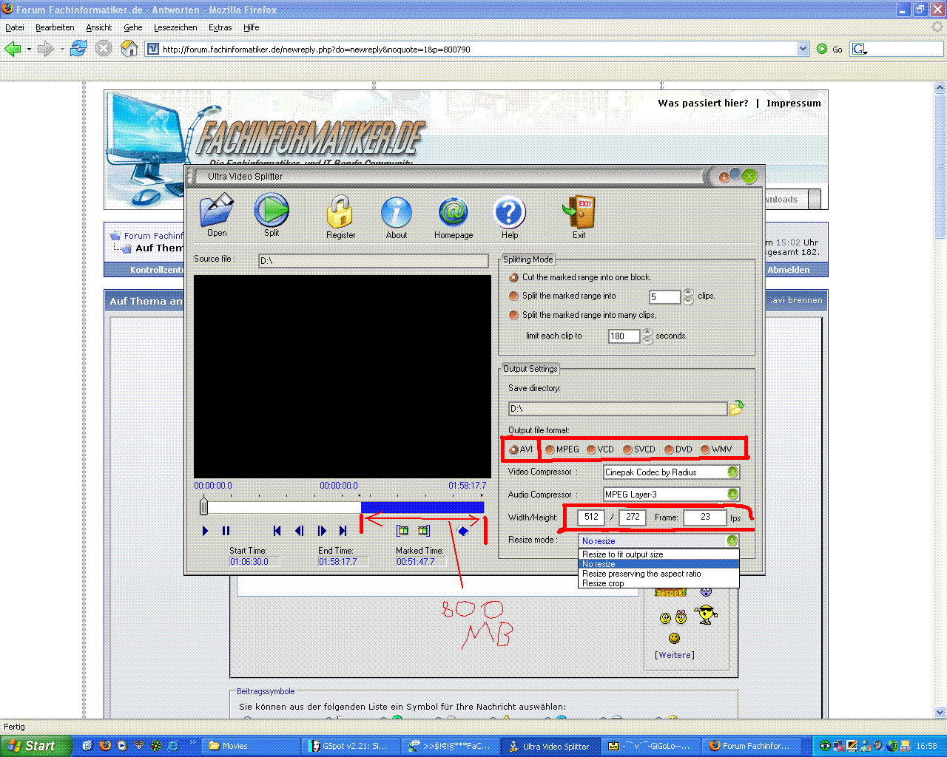Switch to GSpot v2.21 taskbar window

pyautogui.click(x=351, y=746)
